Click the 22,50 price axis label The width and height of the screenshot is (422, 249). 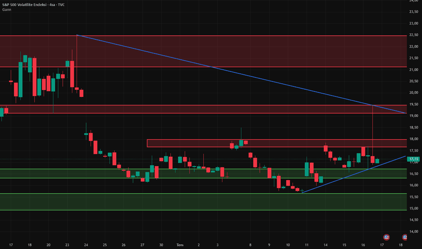coord(414,35)
